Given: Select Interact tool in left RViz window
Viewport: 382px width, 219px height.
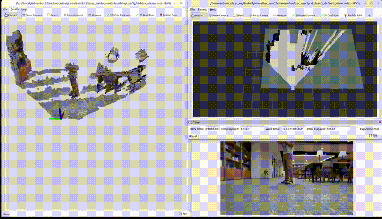Looking at the screenshot, I should point(11,15).
